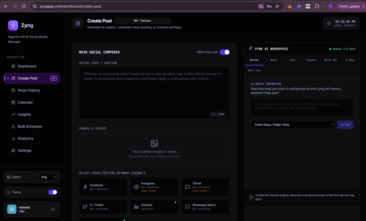Open Posts History in the sidebar
The height and width of the screenshot is (221, 366).
coord(32,90)
